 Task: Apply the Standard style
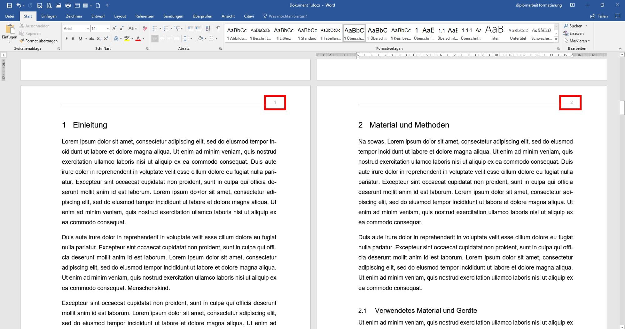click(307, 33)
